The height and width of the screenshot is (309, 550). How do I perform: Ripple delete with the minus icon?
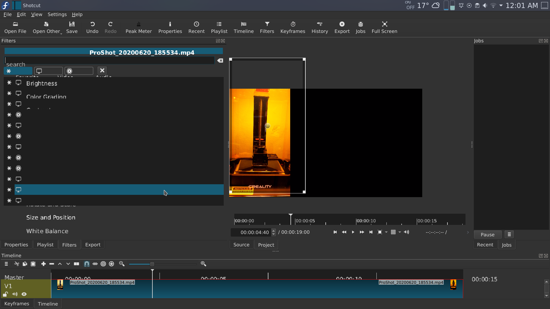52,264
